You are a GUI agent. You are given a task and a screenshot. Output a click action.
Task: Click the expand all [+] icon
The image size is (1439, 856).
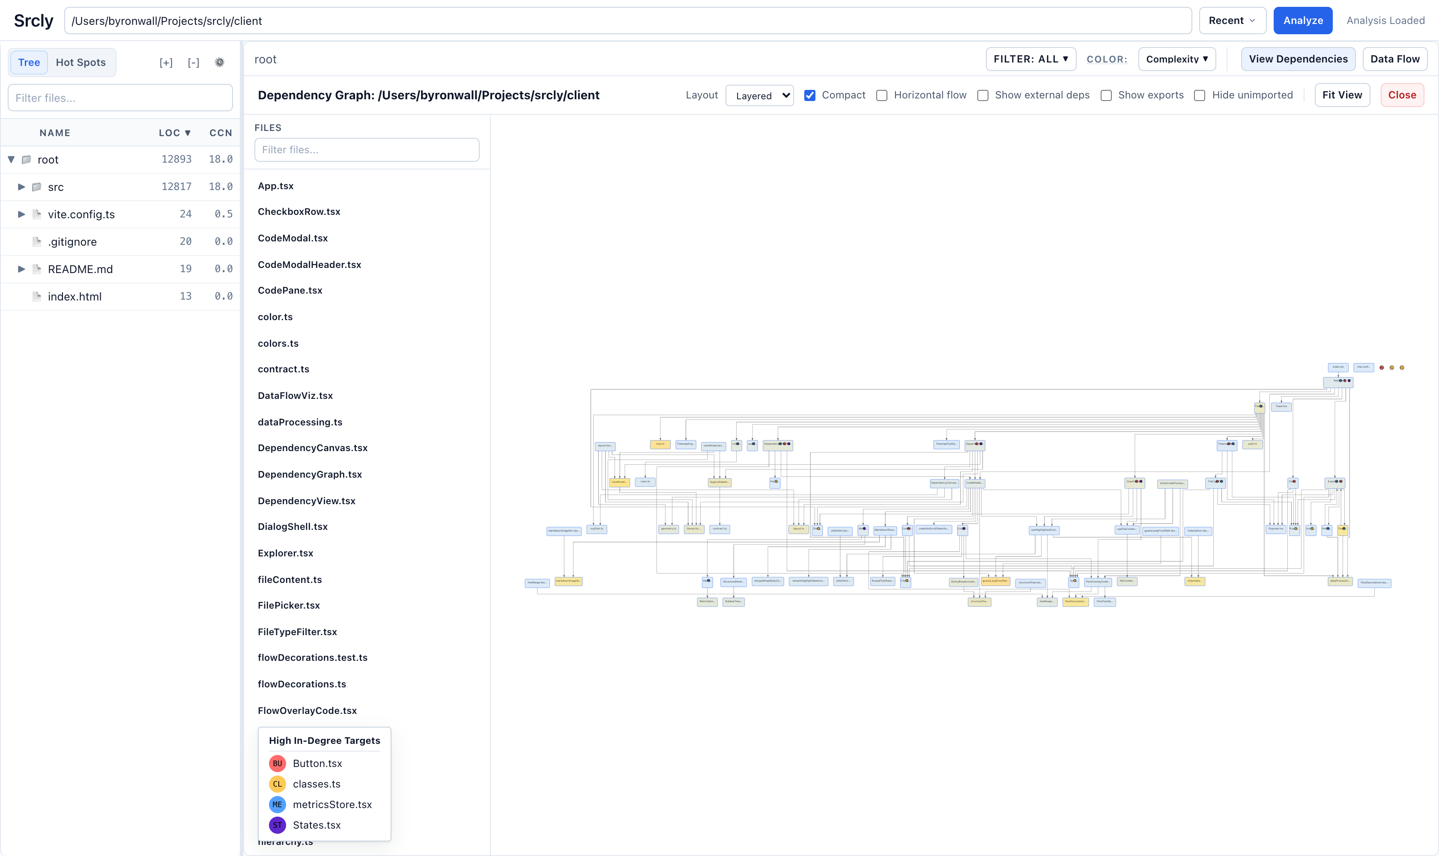pyautogui.click(x=166, y=62)
